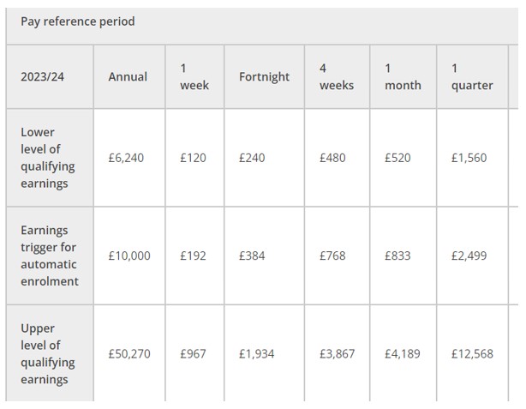Click the £10,000 annual trigger cell

click(129, 256)
